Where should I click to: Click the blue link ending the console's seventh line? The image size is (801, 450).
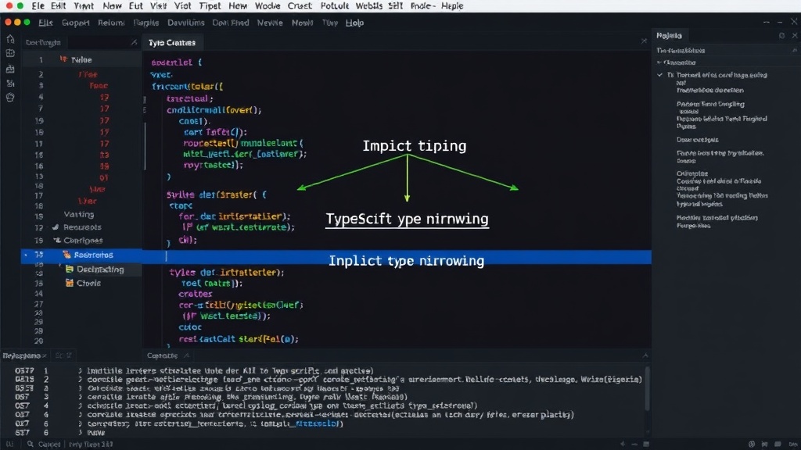coord(317,423)
